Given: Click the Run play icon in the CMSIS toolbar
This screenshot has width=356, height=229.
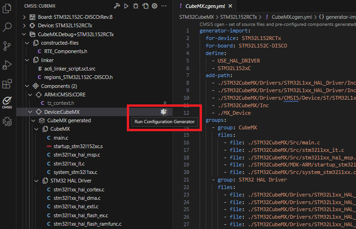Looking at the screenshot, I should 126,6.
